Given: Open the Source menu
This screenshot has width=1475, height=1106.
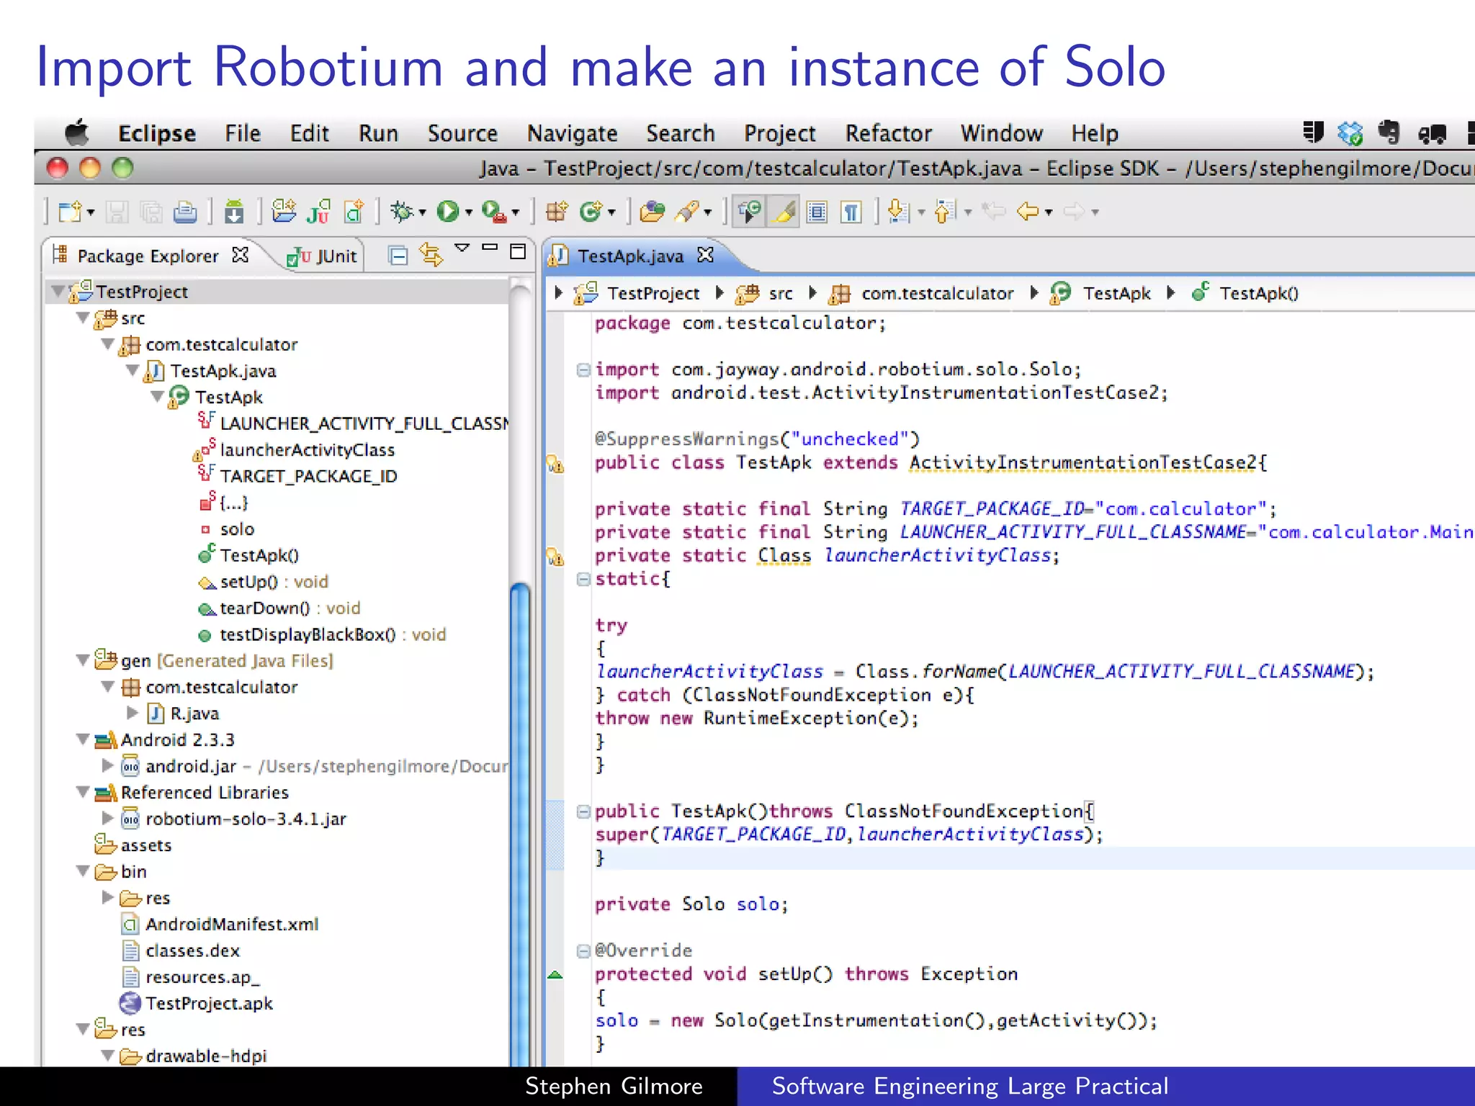Looking at the screenshot, I should [462, 133].
